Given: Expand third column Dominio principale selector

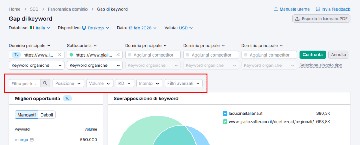Looking at the screenshot, I should [146, 45].
